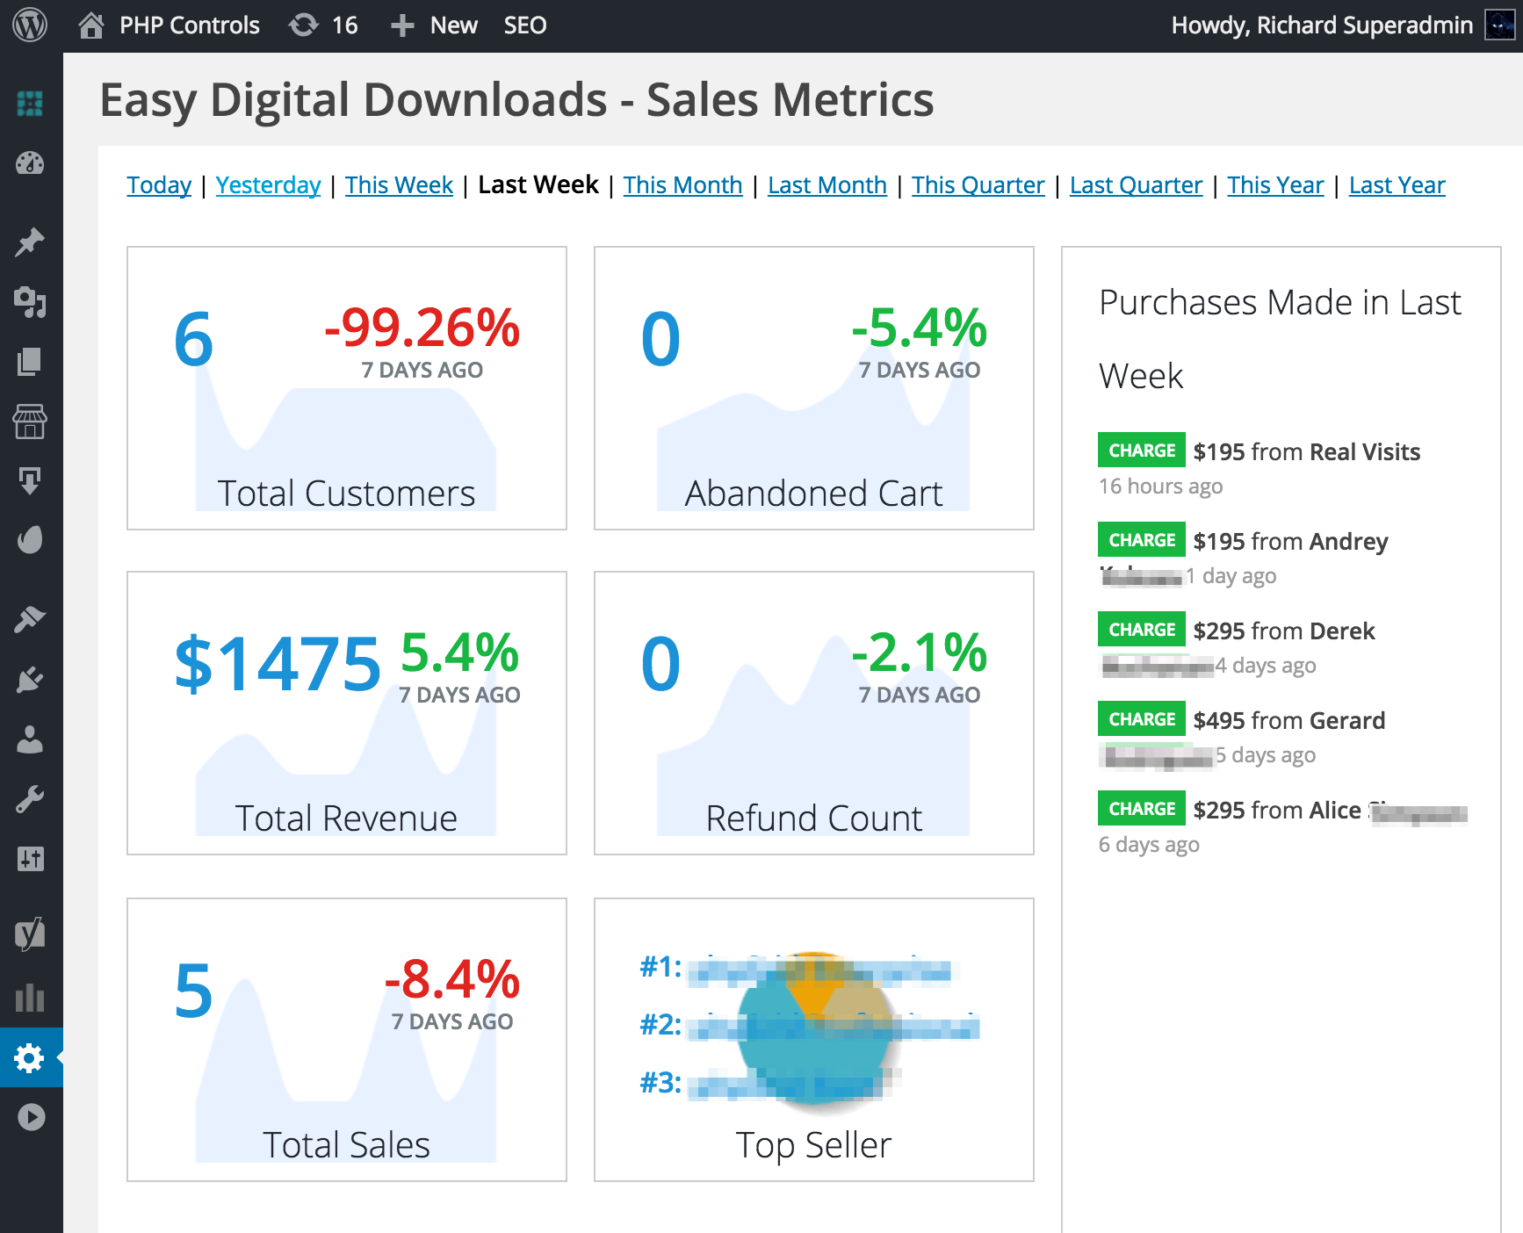
Task: Click the #1: top seller entry
Action: tap(796, 968)
